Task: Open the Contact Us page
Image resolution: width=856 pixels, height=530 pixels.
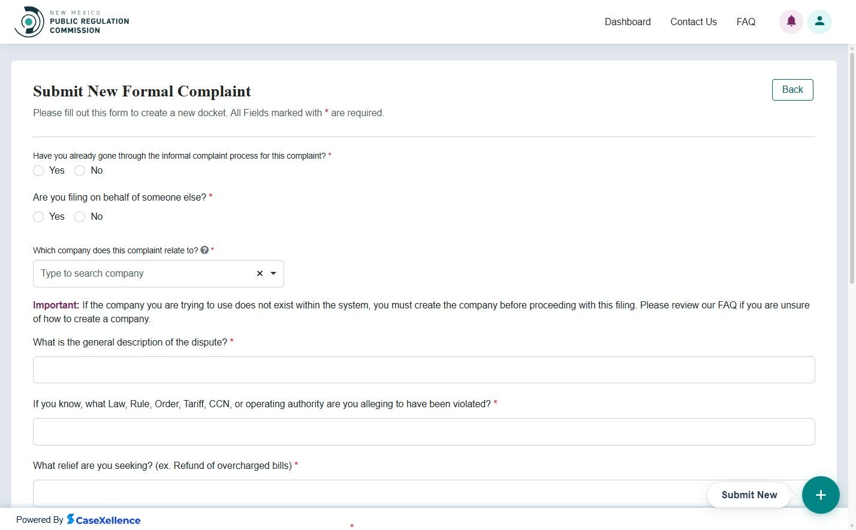Action: click(693, 22)
